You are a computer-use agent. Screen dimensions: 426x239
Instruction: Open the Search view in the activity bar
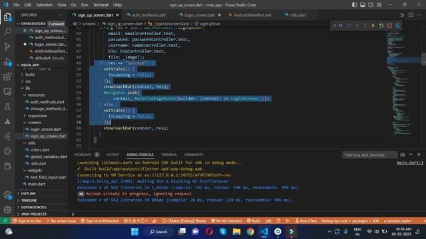click(7, 31)
